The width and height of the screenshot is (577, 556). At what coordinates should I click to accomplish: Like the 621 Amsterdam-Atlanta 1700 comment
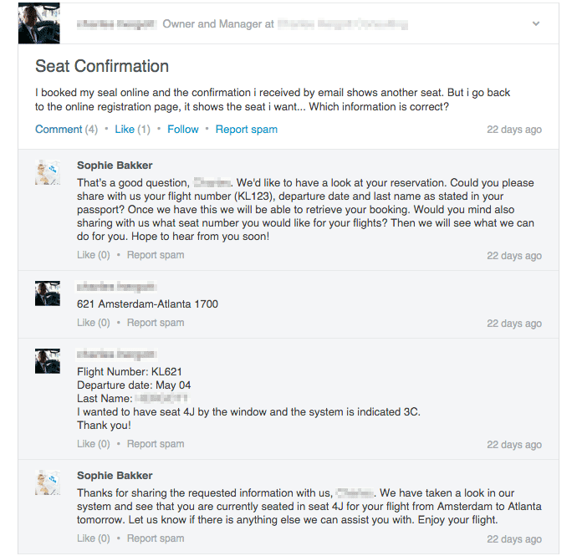pos(93,323)
